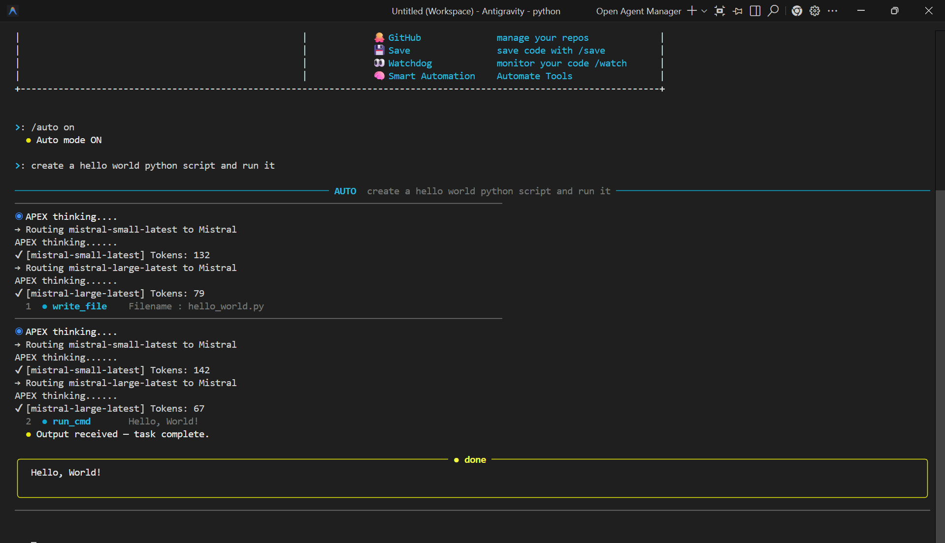
Task: Click 'save code with /save' text
Action: (x=551, y=50)
